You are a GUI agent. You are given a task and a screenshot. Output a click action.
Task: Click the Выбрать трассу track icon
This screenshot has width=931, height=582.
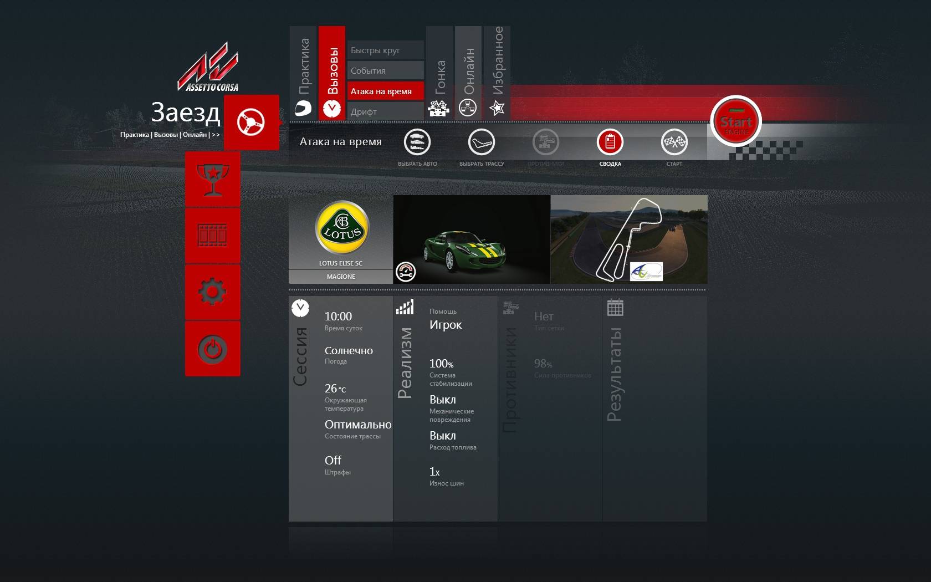pos(482,142)
